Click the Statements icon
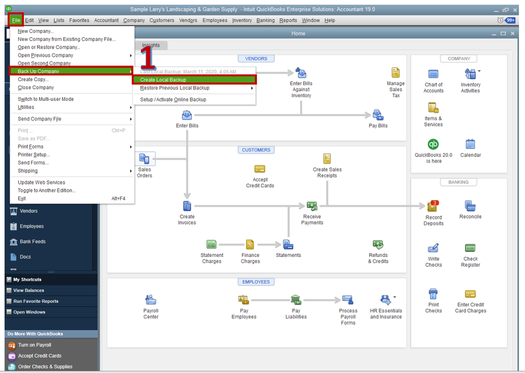Image resolution: width=525 pixels, height=373 pixels. [x=288, y=244]
